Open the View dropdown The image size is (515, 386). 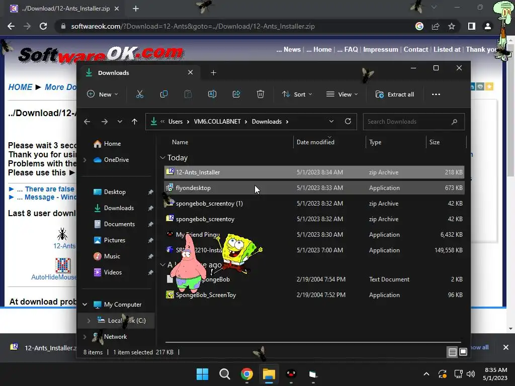tap(342, 94)
